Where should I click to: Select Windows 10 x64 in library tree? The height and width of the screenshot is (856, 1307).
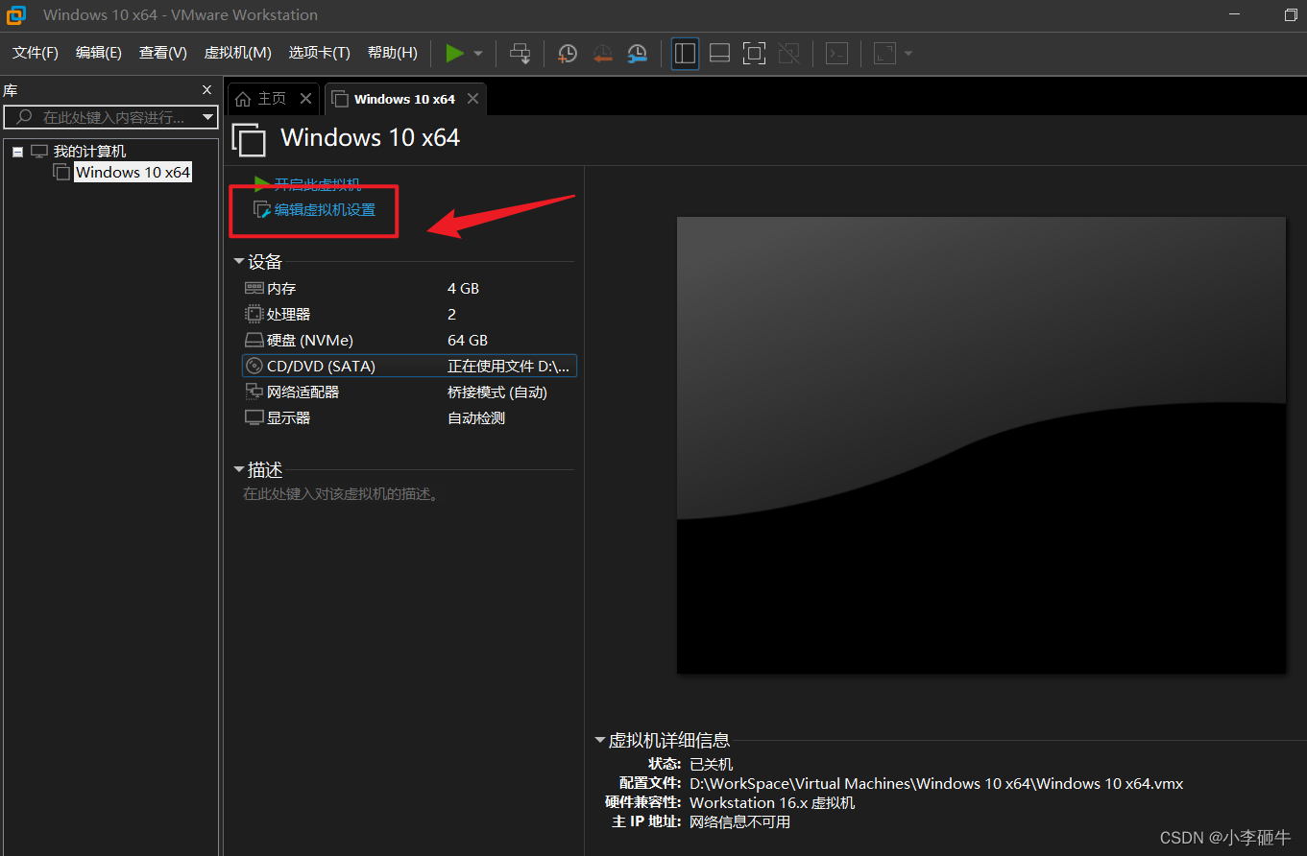click(133, 172)
